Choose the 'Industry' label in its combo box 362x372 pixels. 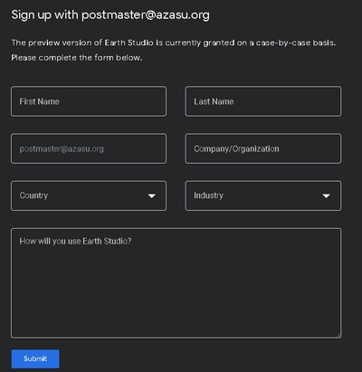(x=208, y=196)
